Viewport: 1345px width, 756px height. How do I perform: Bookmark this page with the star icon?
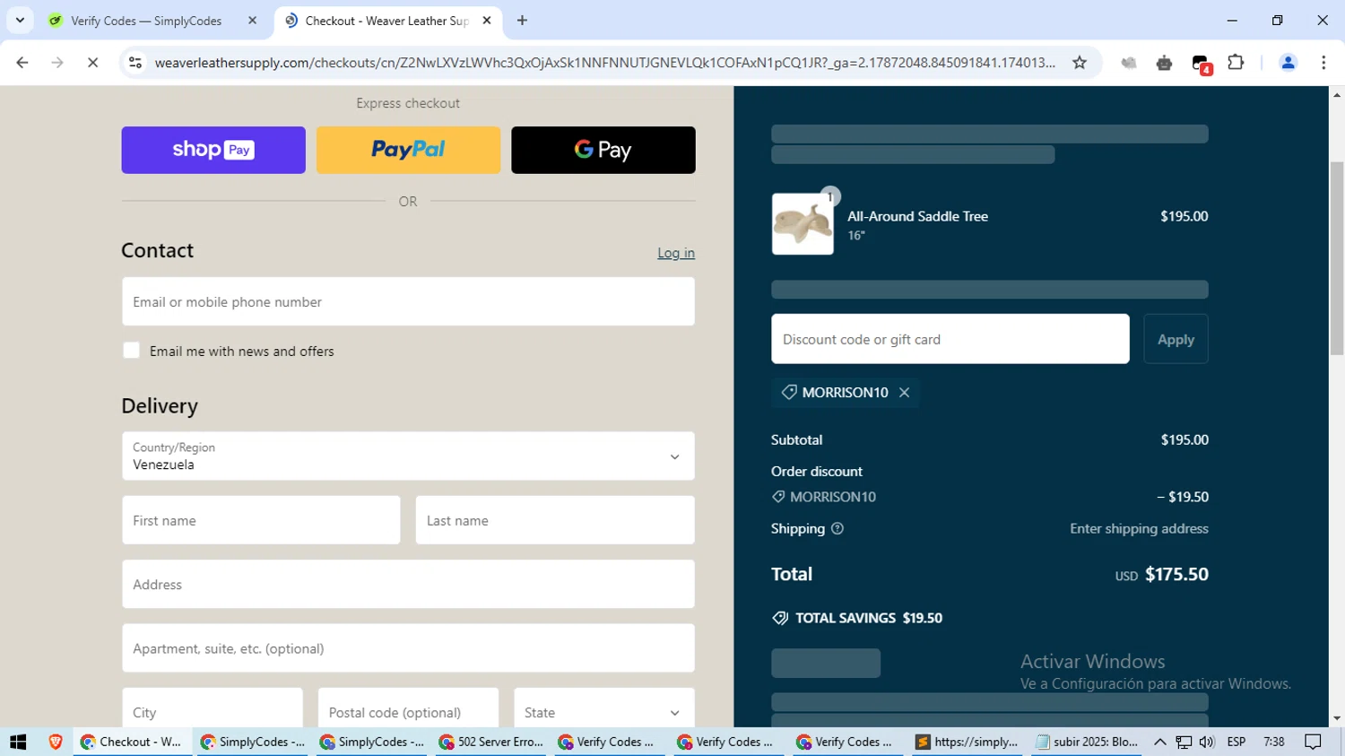point(1080,63)
